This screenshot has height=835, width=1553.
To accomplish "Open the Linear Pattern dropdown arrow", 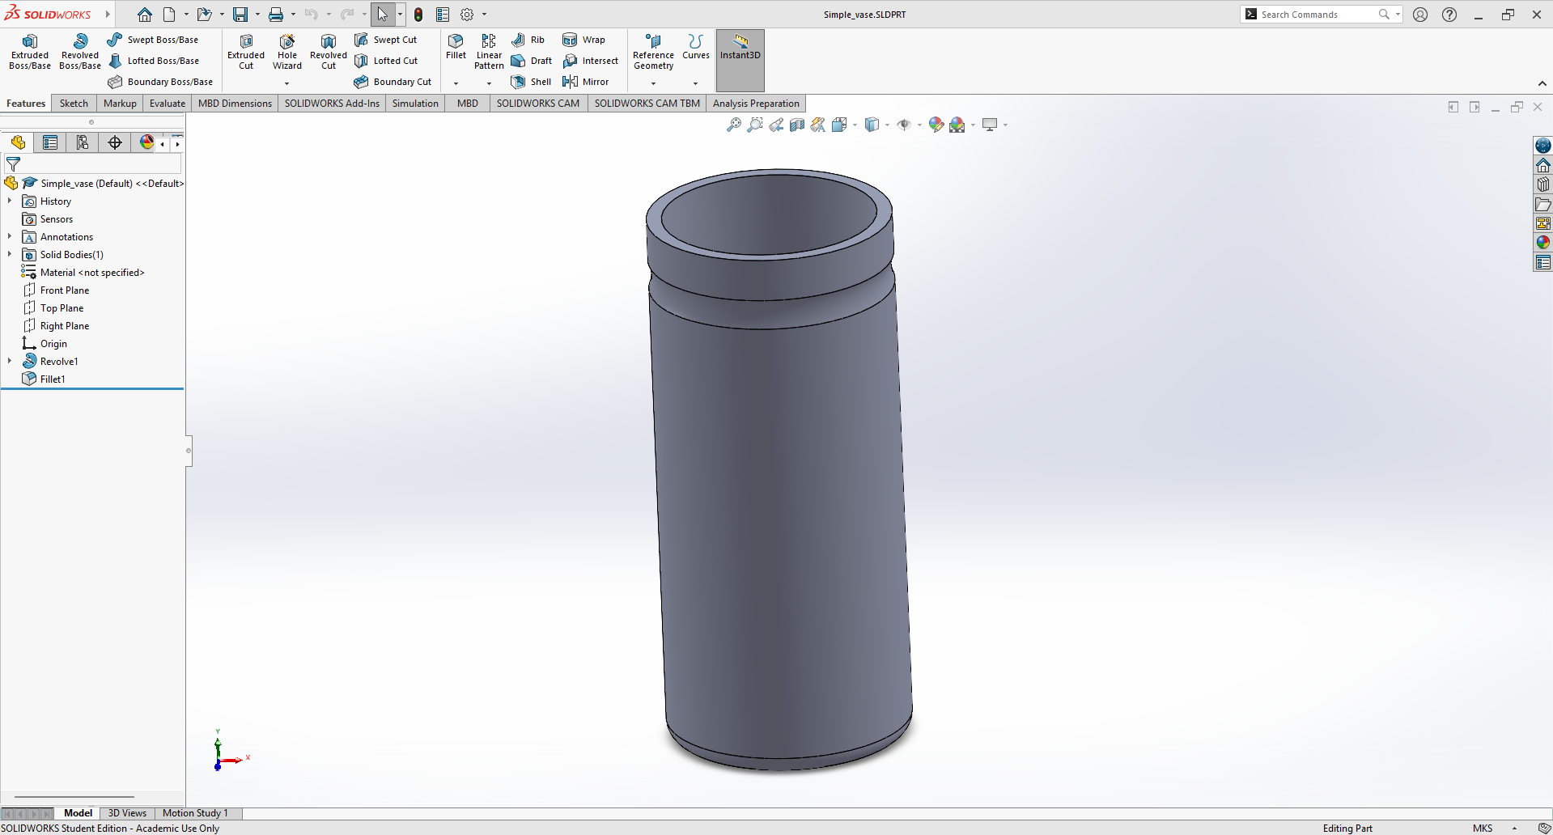I will pyautogui.click(x=489, y=83).
